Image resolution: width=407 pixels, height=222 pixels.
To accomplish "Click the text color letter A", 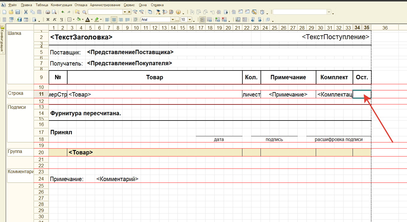I will coord(87,20).
